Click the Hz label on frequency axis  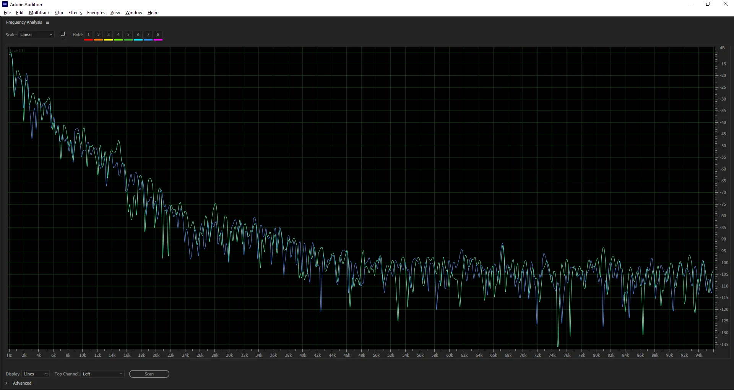point(9,355)
